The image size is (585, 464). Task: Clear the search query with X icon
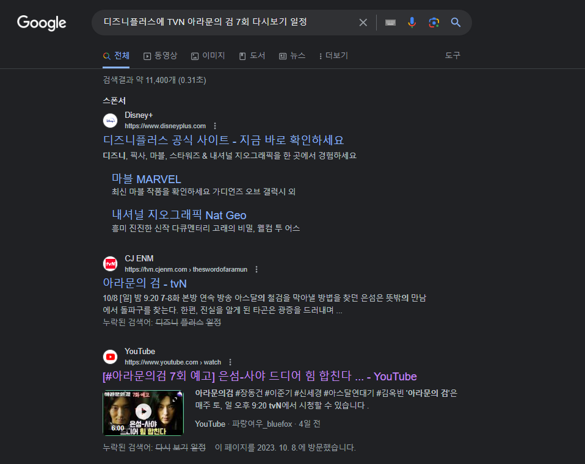click(x=363, y=23)
